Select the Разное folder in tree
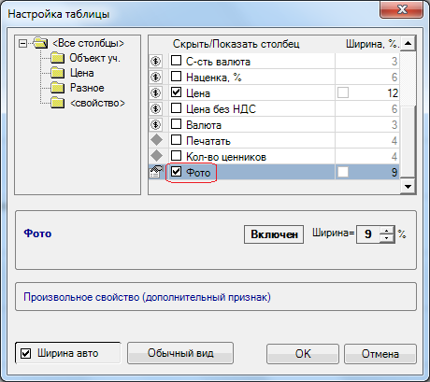Image resolution: width=430 pixels, height=382 pixels. (87, 88)
